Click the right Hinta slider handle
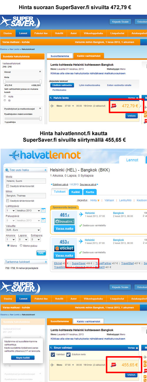 (41, 81)
